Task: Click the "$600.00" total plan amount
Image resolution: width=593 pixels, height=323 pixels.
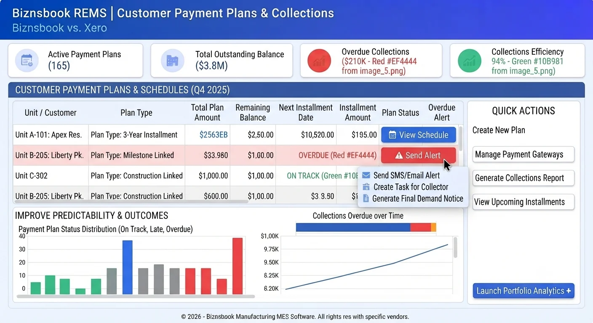Action: coord(216,196)
